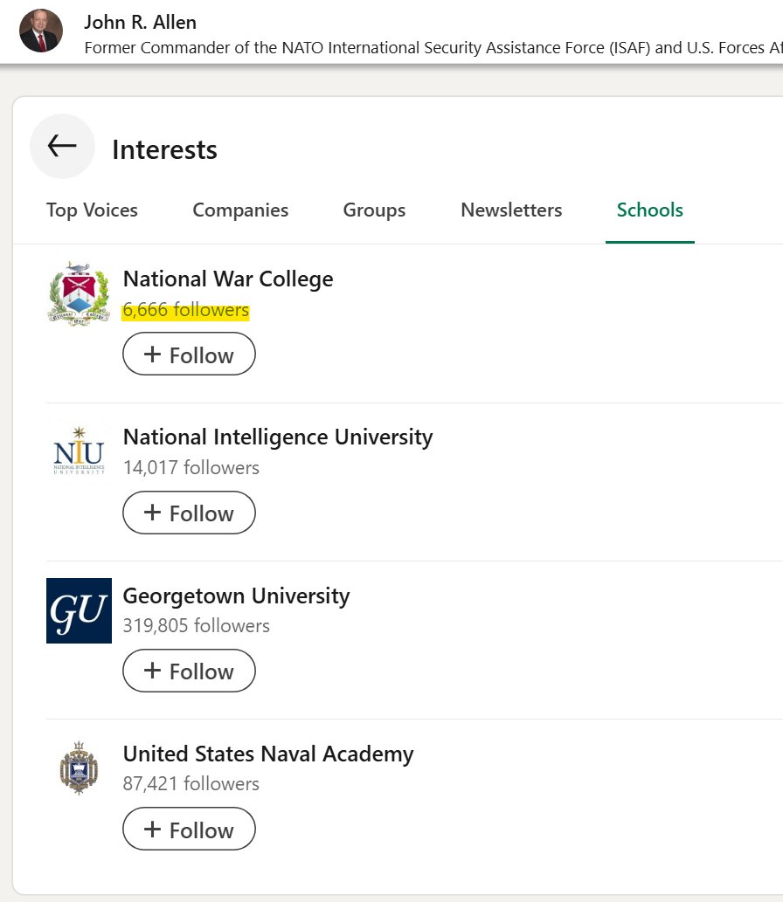
Task: Switch to the Top Voices tab
Action: click(92, 210)
